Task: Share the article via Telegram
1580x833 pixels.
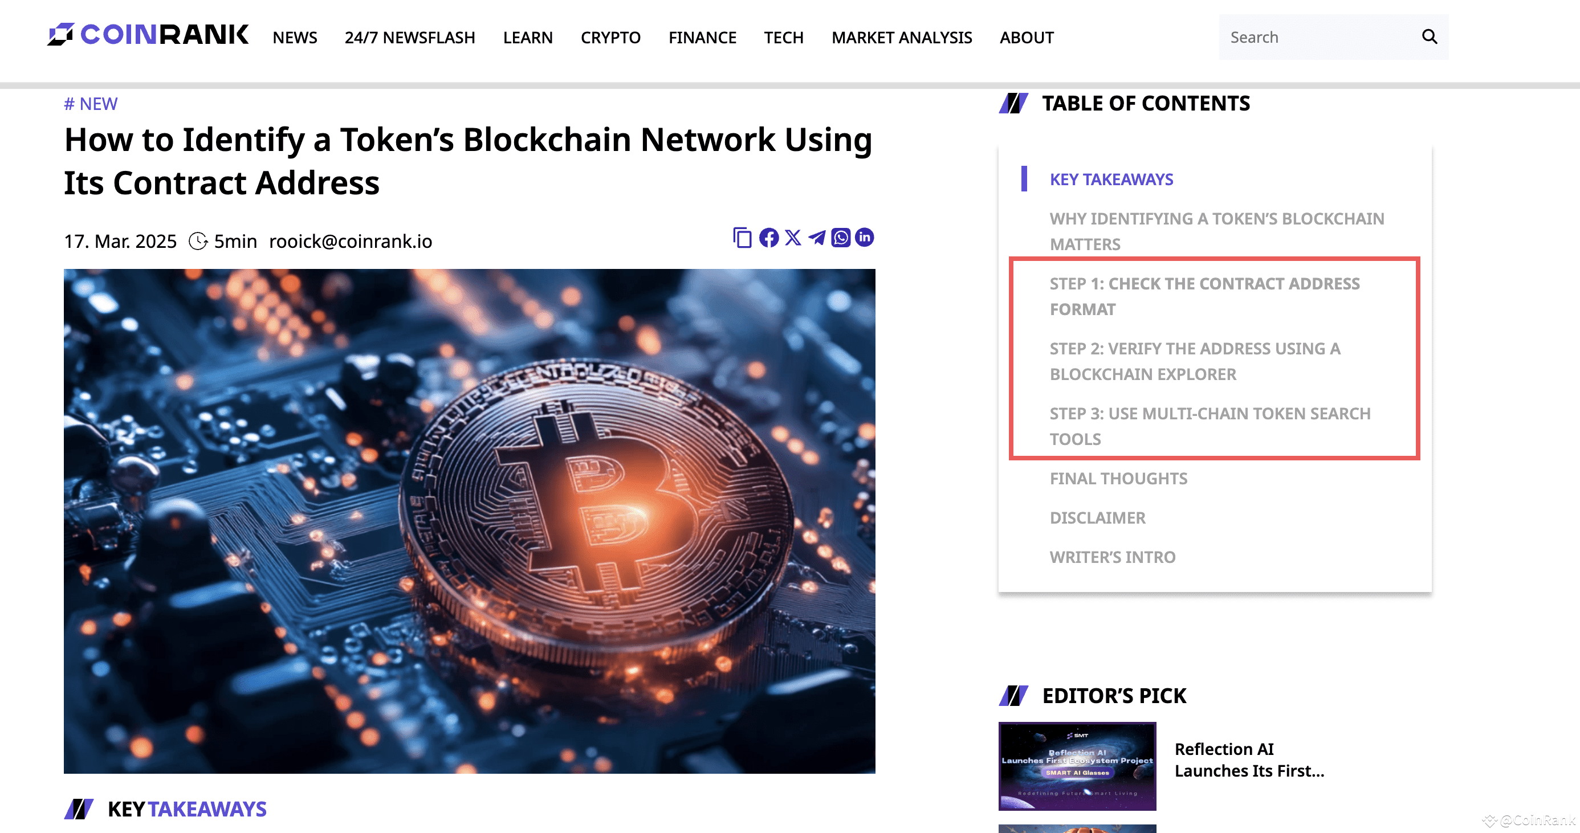Action: point(816,238)
